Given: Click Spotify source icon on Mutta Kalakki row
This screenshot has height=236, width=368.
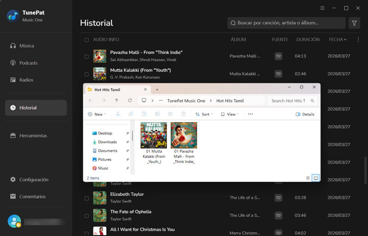Looking at the screenshot, I should 278,74.
